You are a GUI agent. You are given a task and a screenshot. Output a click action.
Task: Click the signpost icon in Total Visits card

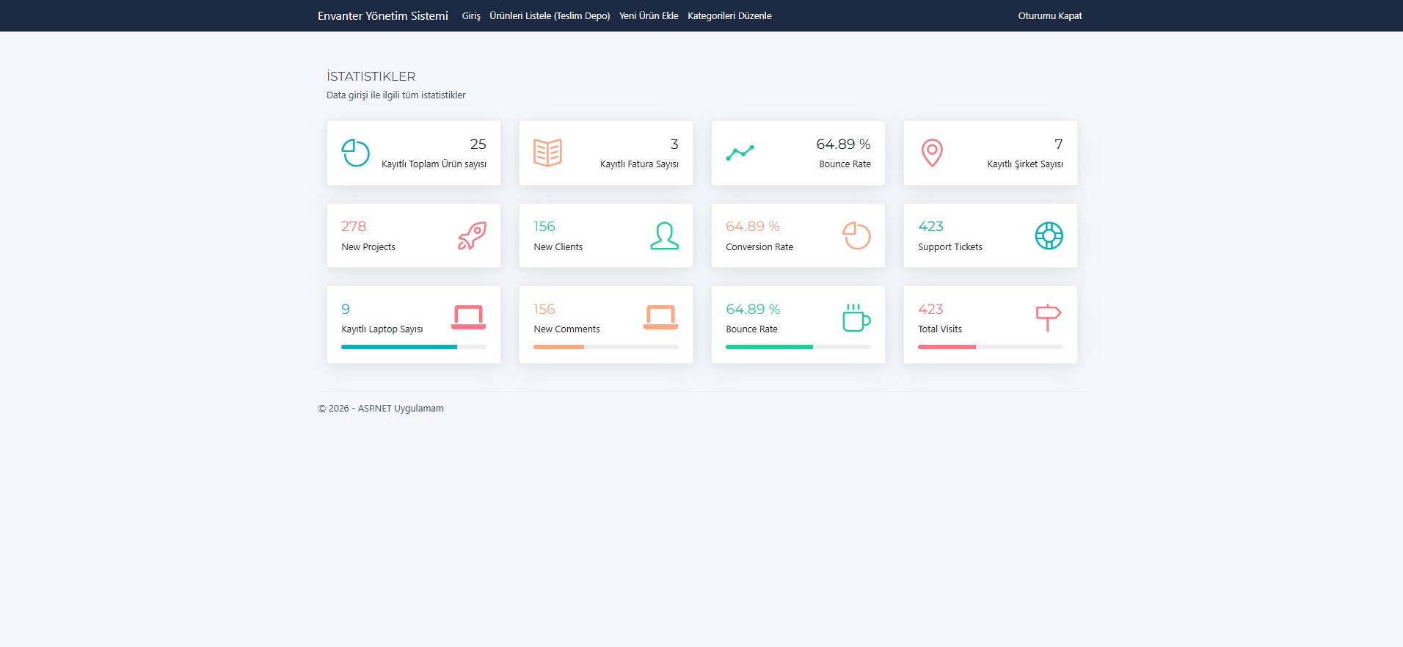[1049, 318]
